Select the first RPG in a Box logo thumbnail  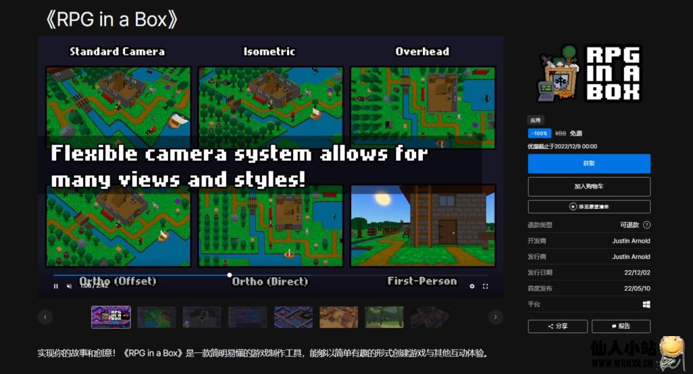111,317
